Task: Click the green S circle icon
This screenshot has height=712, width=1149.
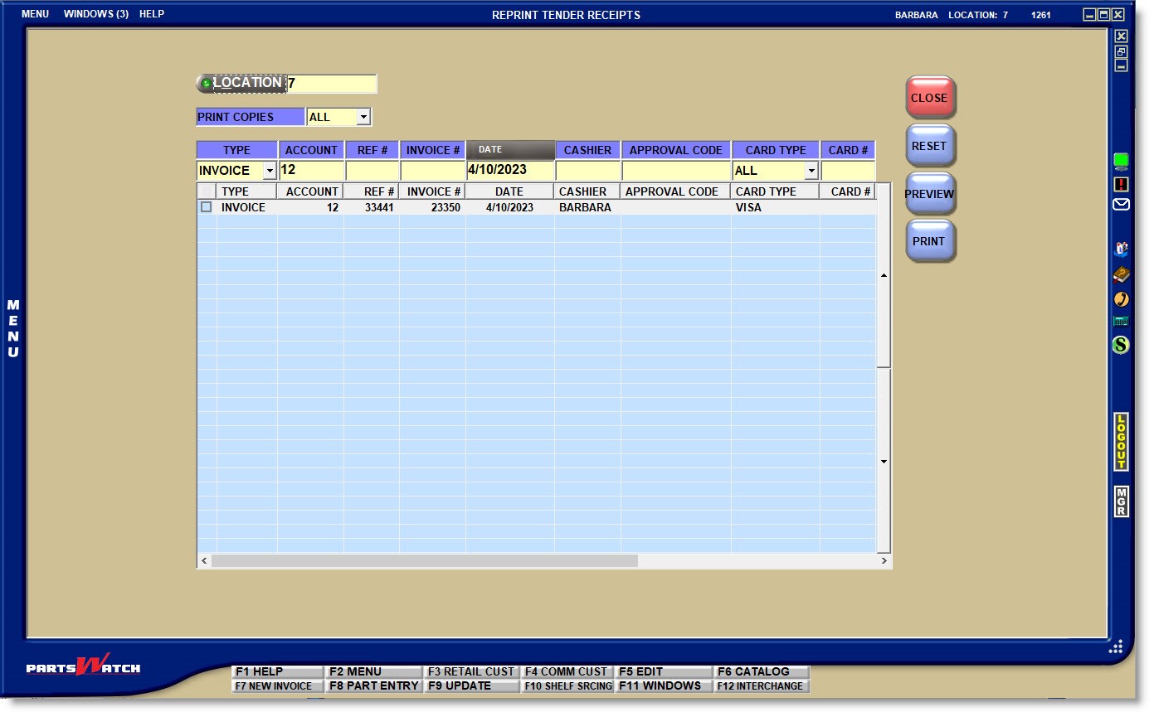Action: 1121,345
